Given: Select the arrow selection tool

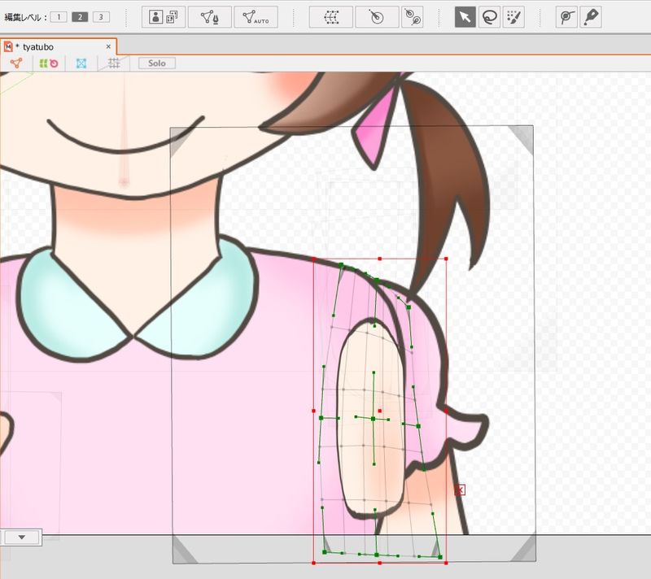Looking at the screenshot, I should point(465,17).
